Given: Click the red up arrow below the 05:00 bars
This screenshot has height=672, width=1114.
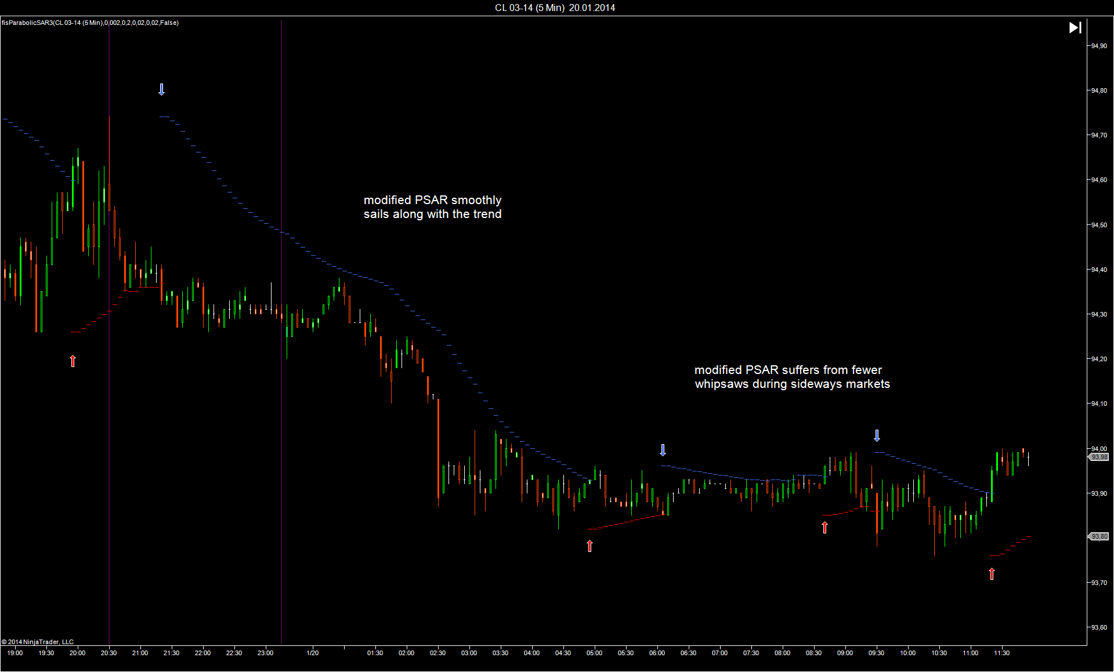Looking at the screenshot, I should point(589,546).
